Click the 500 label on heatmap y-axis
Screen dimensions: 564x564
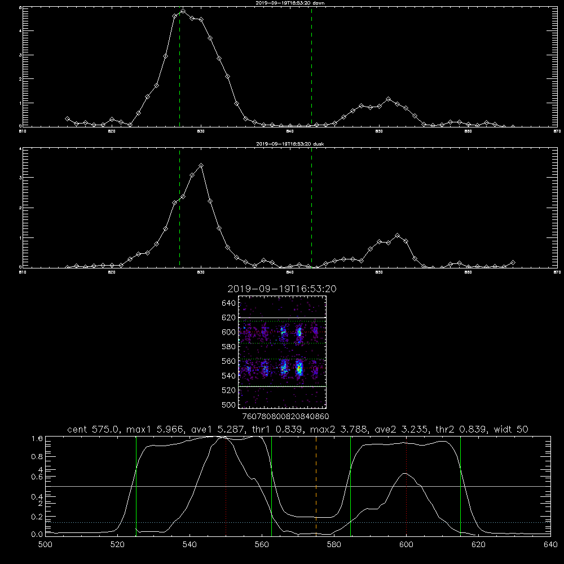[x=229, y=404]
